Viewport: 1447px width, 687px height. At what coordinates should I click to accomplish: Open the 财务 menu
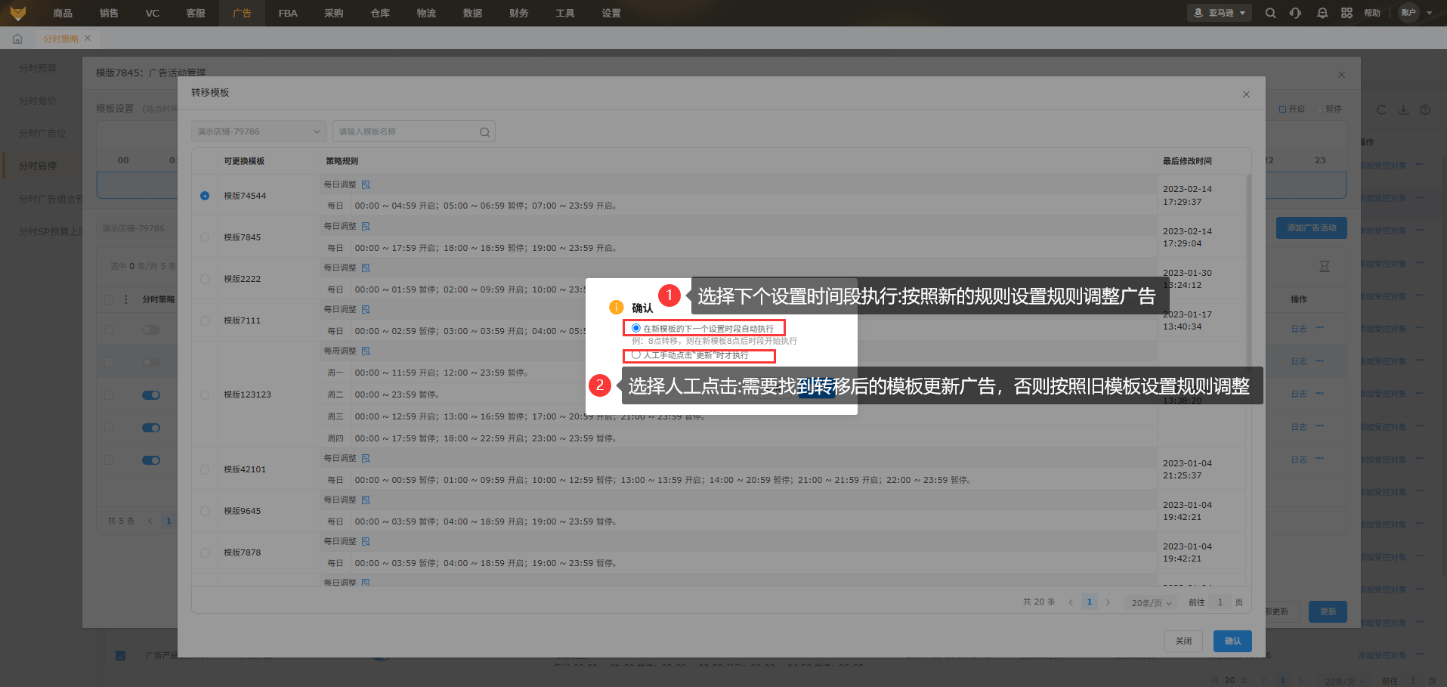pos(518,13)
